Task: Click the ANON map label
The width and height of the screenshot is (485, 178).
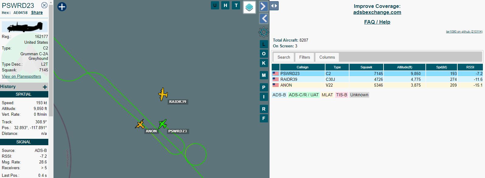Action: [x=151, y=131]
